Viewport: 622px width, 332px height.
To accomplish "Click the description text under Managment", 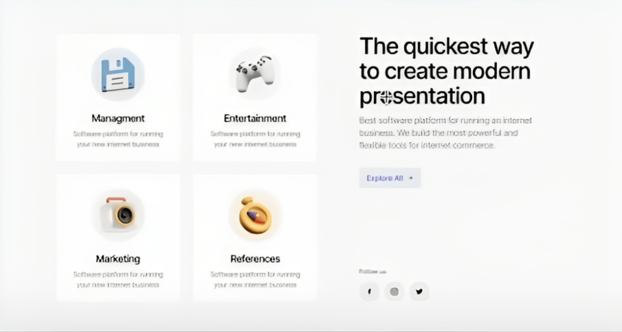I will (x=118, y=139).
